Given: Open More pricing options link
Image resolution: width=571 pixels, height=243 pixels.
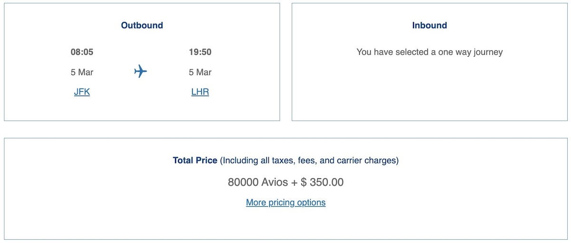Looking at the screenshot, I should coord(285,203).
